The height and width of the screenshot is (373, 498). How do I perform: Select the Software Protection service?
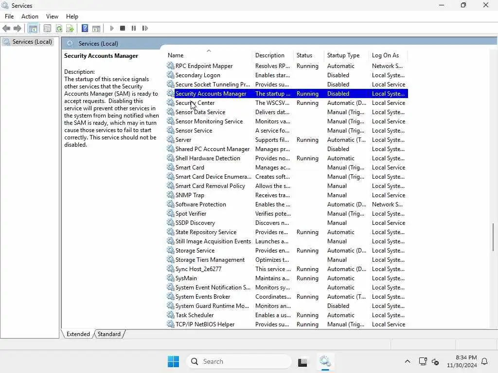point(287,204)
